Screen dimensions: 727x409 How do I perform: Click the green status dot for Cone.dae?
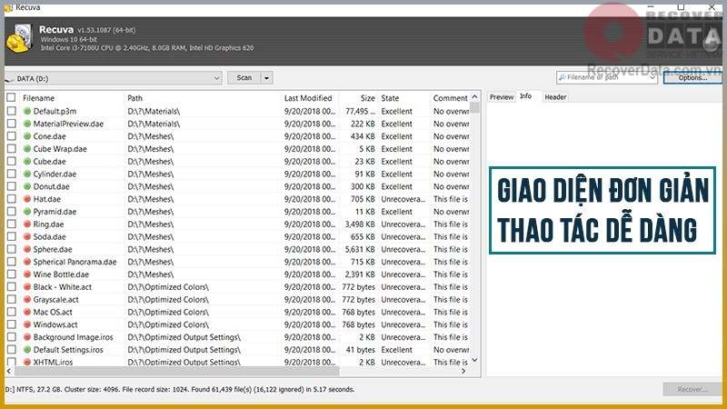[27, 136]
